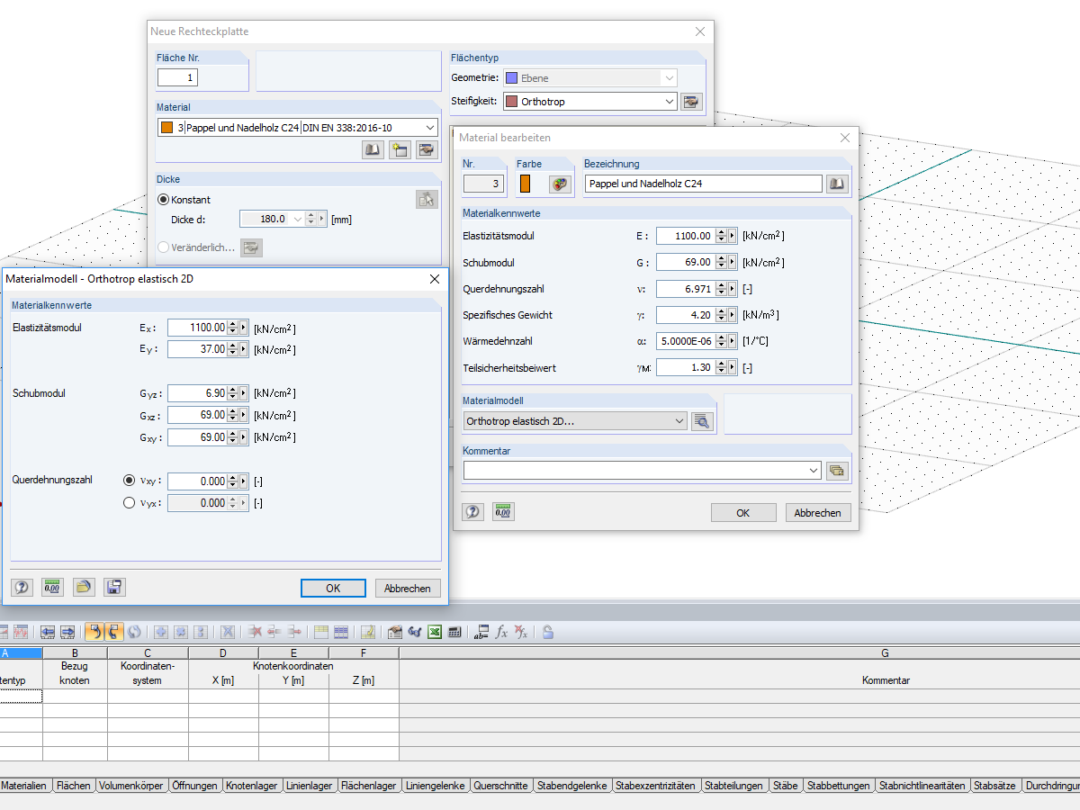The image size is (1080, 810).
Task: Open the Steifigkeit Orthotrop dropdown
Action: point(669,102)
